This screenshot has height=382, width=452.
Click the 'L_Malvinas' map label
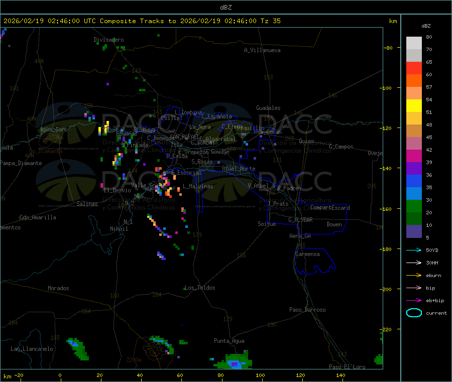pos(198,186)
